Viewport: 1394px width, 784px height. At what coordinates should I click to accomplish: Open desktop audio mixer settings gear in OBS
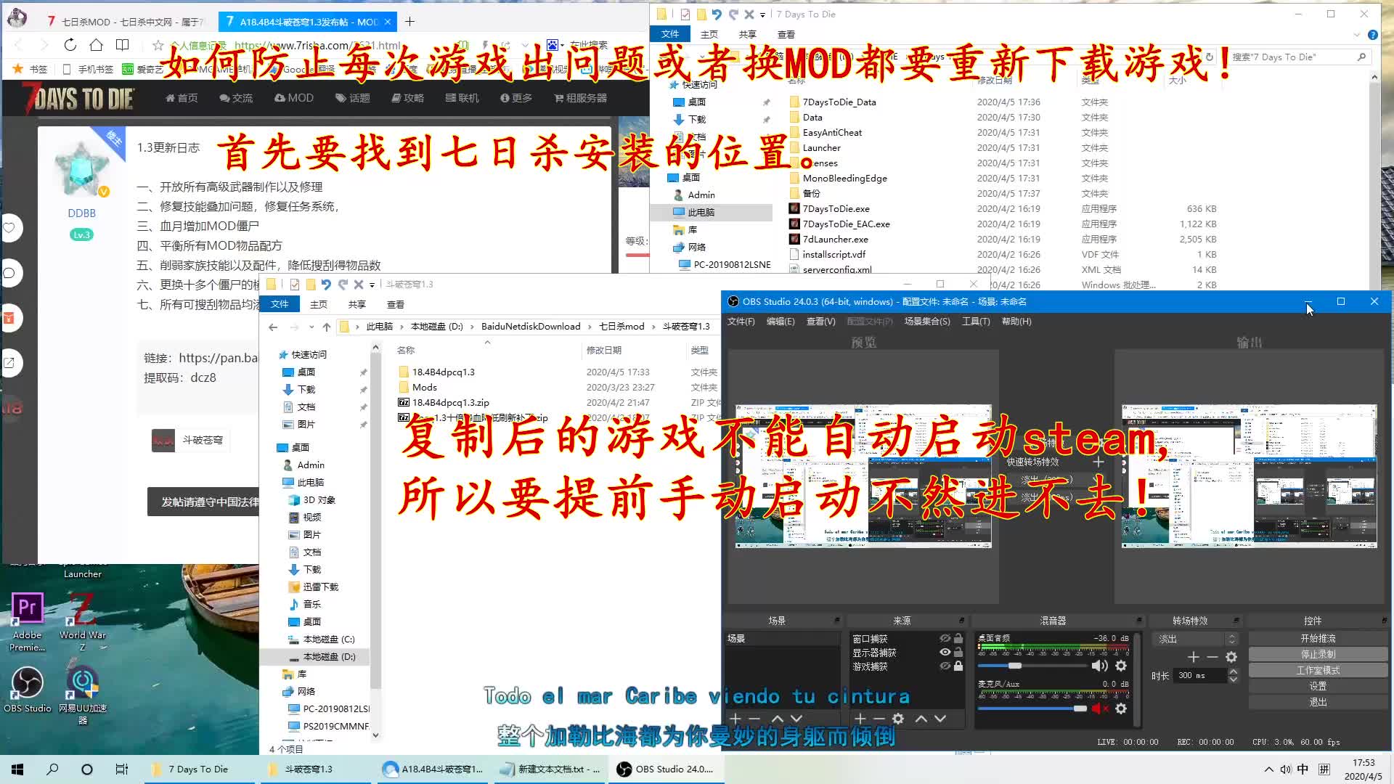[x=1121, y=666]
